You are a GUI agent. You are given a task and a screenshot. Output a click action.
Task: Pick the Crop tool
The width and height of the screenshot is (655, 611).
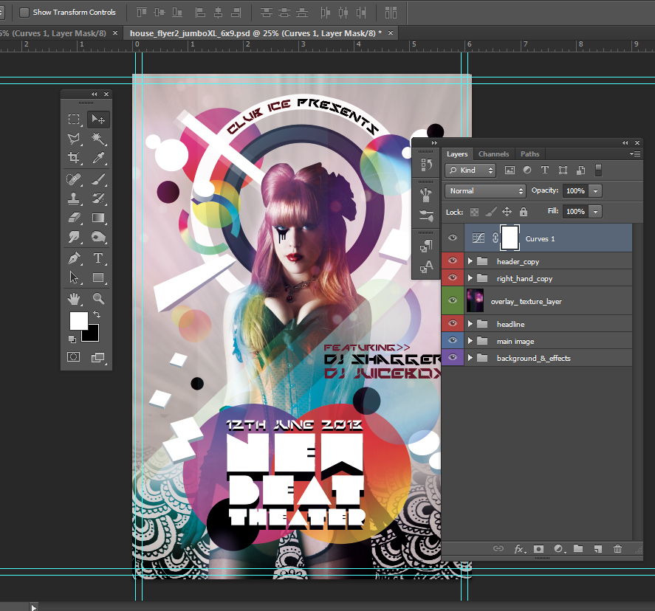click(x=74, y=158)
